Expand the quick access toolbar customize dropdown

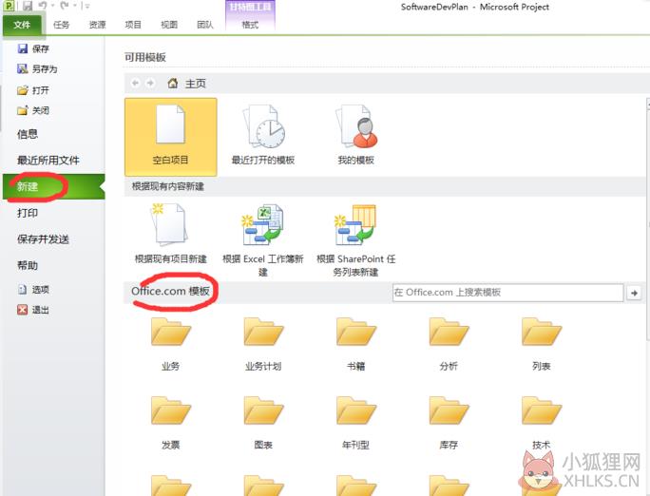click(86, 6)
